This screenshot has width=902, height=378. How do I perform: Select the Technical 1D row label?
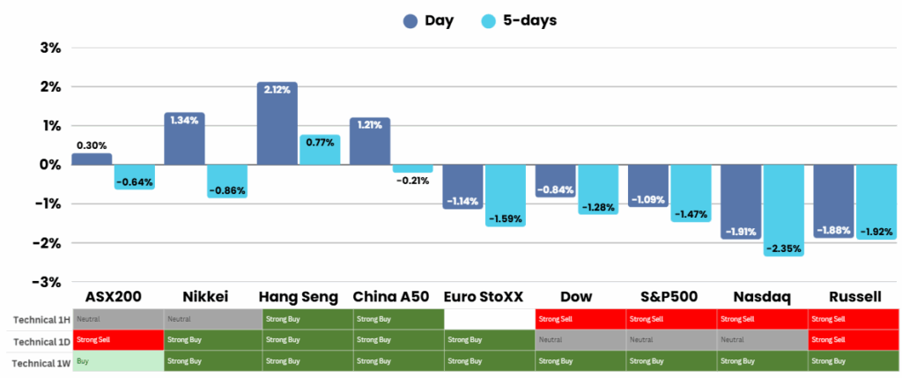[36, 339]
